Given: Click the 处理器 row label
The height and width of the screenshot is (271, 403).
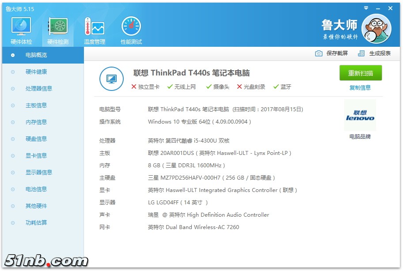Looking at the screenshot, I should click(x=107, y=141).
